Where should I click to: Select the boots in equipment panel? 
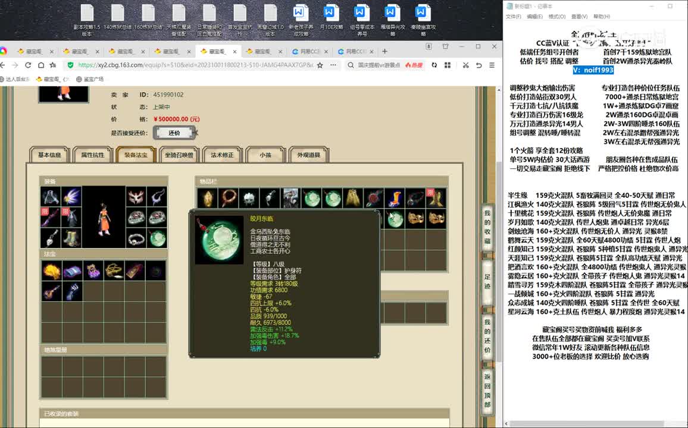pyautogui.click(x=71, y=238)
